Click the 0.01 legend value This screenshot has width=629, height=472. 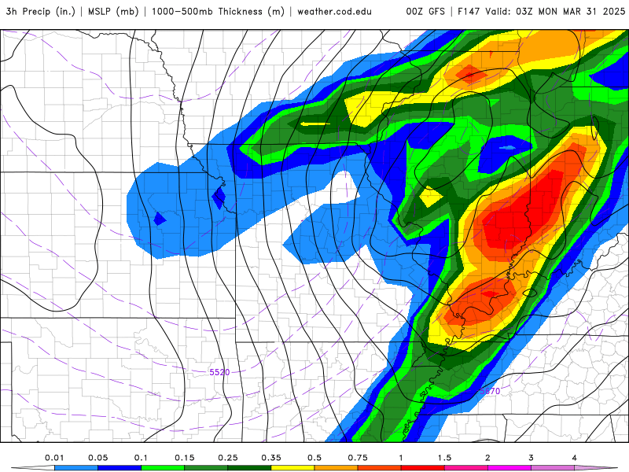54,458
